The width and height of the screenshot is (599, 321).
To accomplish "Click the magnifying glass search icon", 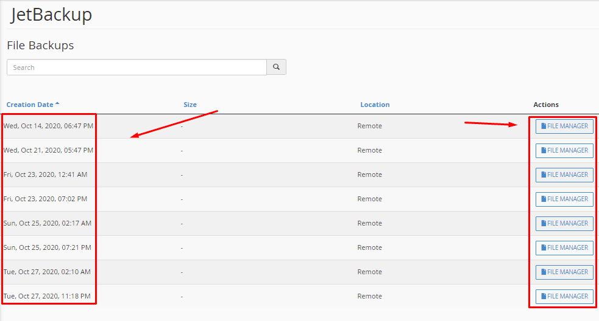I will pyautogui.click(x=276, y=67).
